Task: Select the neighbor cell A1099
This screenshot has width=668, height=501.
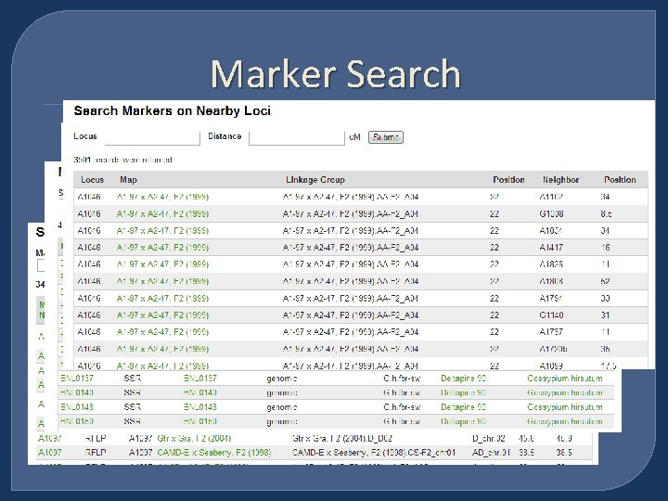Action: 551,366
